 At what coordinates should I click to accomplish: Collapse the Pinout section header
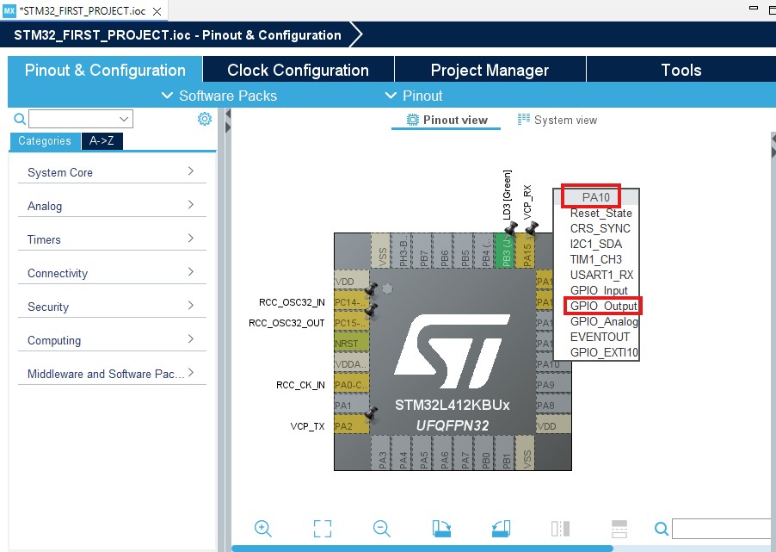422,96
